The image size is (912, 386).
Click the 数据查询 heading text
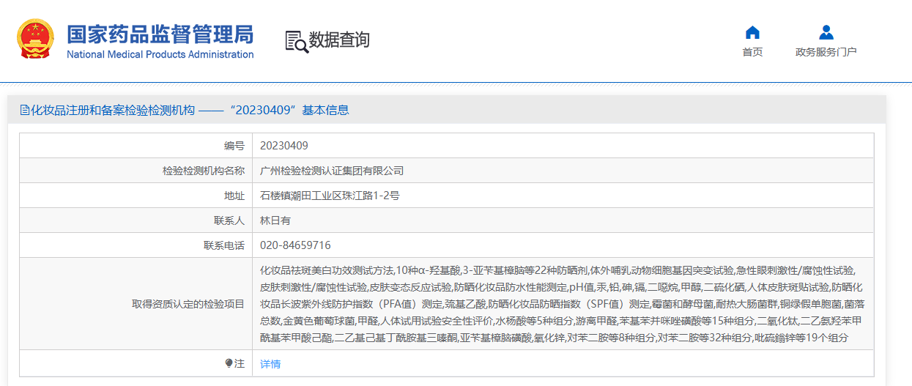pos(339,40)
